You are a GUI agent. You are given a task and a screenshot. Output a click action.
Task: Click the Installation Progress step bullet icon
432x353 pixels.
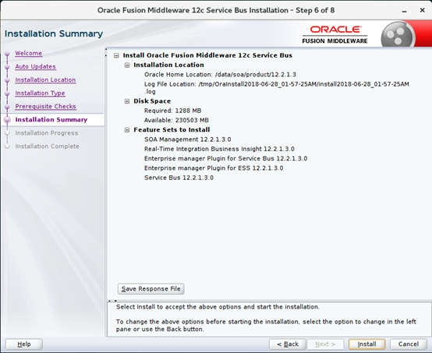[x=8, y=133]
